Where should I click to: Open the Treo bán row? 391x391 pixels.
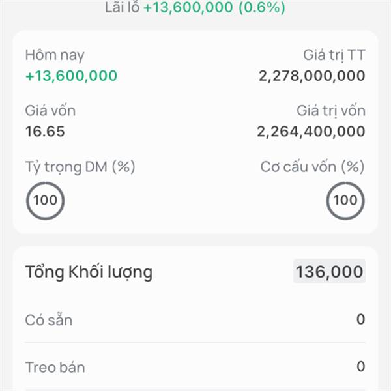pos(195,367)
